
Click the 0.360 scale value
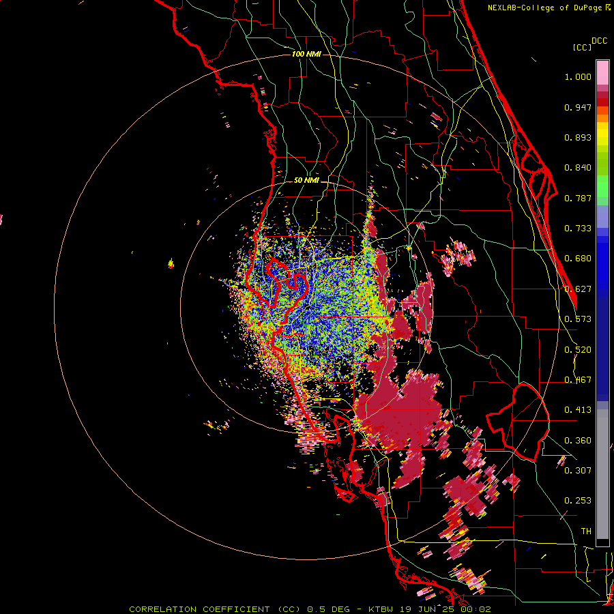click(x=578, y=441)
